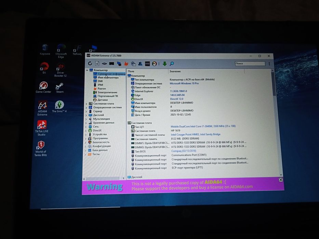Image resolution: width=319 pixels, height=239 pixels.
Task: Select Программы in the tree
Action: click(98, 138)
